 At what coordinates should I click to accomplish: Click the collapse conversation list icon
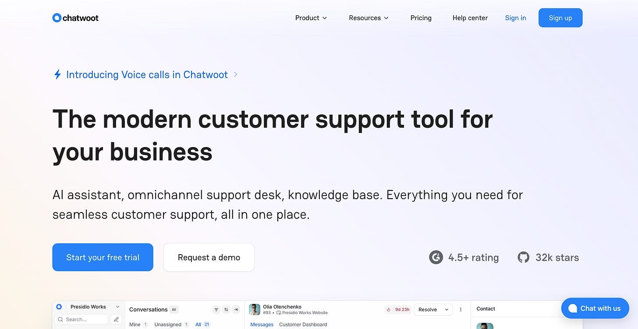point(236,310)
